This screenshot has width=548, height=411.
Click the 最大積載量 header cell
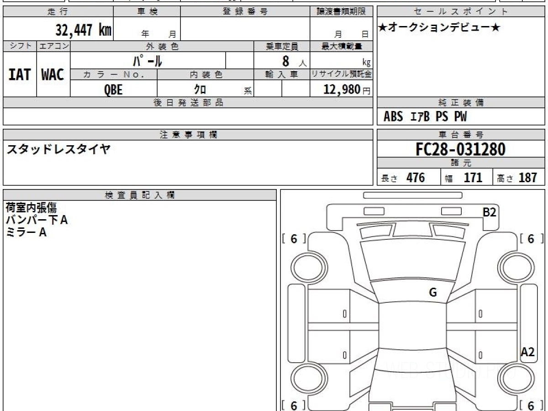point(341,46)
